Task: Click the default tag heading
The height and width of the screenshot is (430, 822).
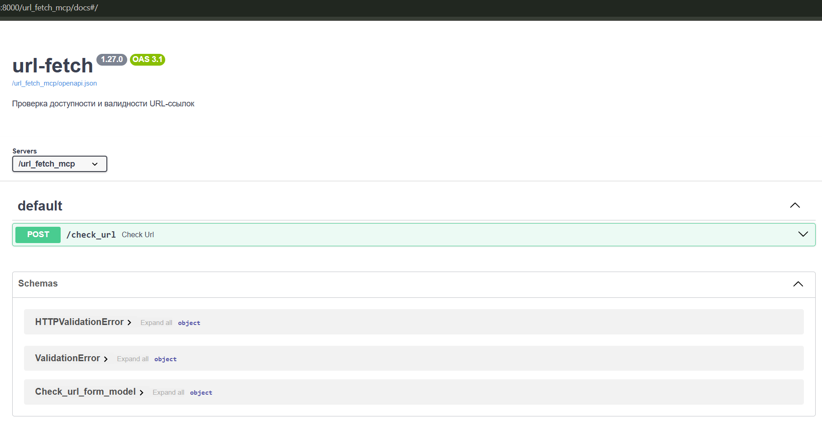Action: [x=40, y=206]
